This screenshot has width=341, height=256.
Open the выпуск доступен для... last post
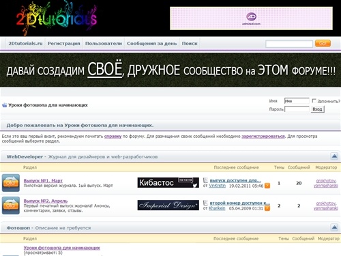pos(235,180)
